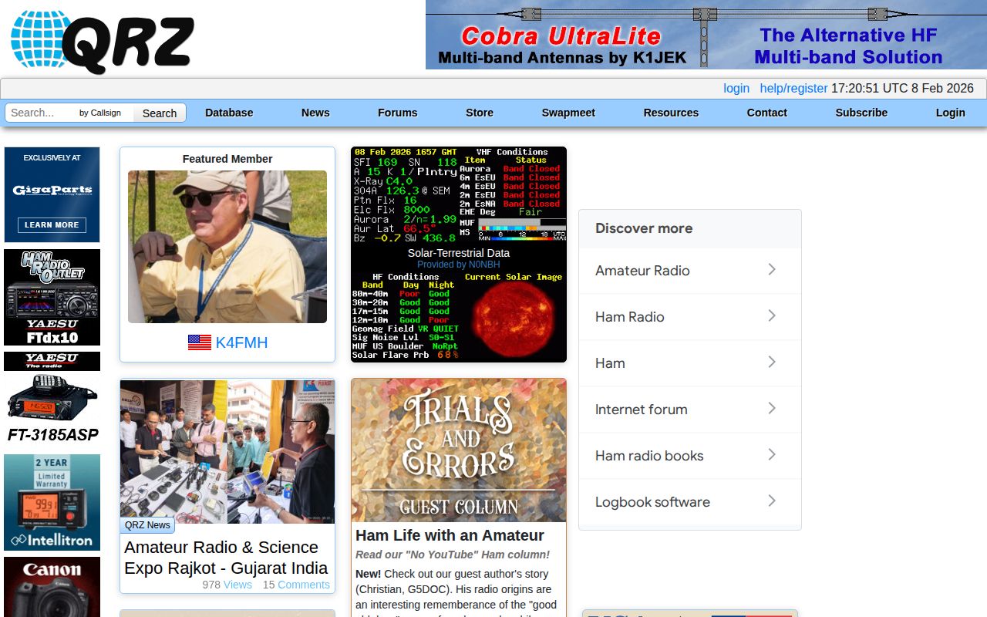Expand the Amateur Radio item
987x617 pixels.
(772, 270)
